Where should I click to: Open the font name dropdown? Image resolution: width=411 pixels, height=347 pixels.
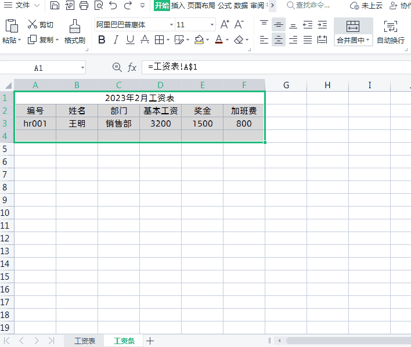171,24
